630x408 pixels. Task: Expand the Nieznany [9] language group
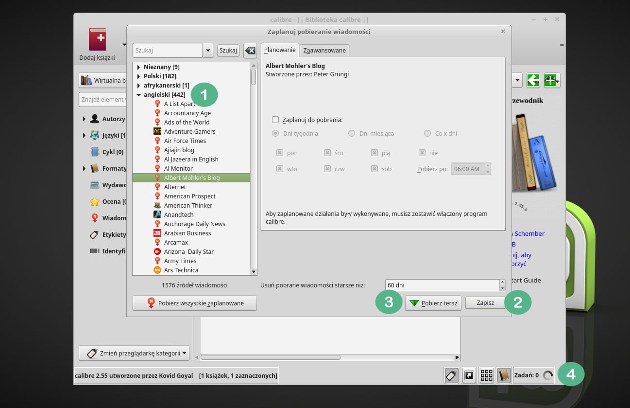click(138, 67)
